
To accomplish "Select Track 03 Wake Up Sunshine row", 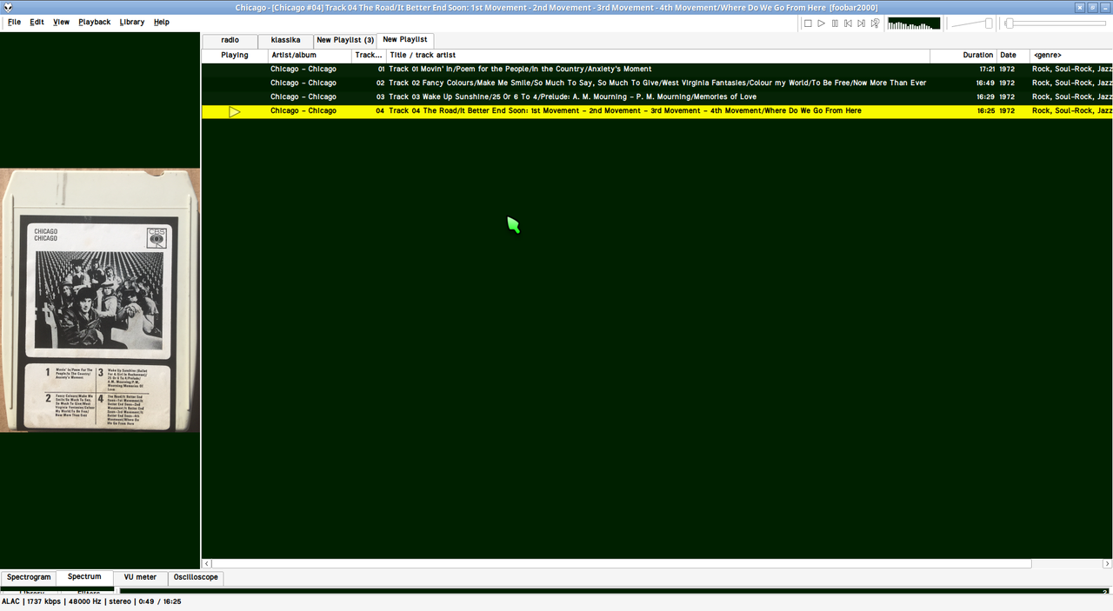I will pyautogui.click(x=657, y=97).
